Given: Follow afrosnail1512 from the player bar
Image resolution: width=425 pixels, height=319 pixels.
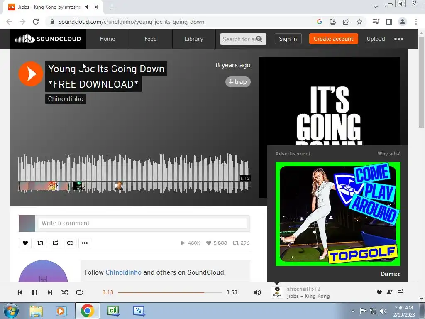Looking at the screenshot, I should (x=389, y=292).
